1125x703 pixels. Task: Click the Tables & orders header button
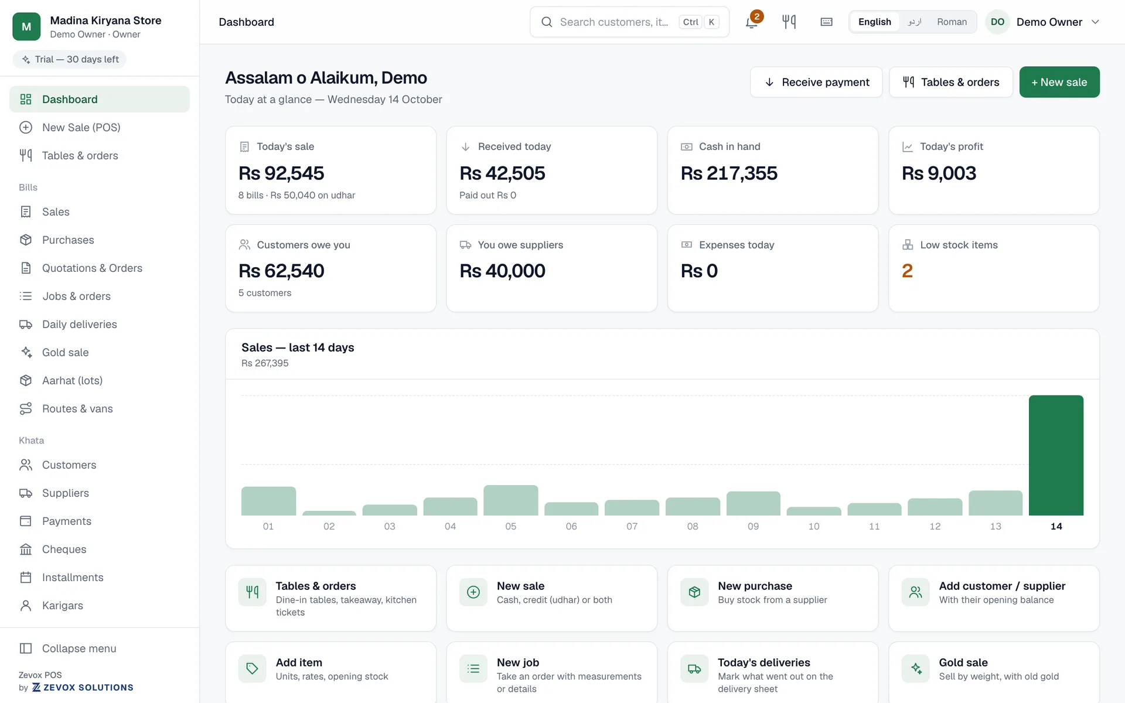(x=950, y=82)
